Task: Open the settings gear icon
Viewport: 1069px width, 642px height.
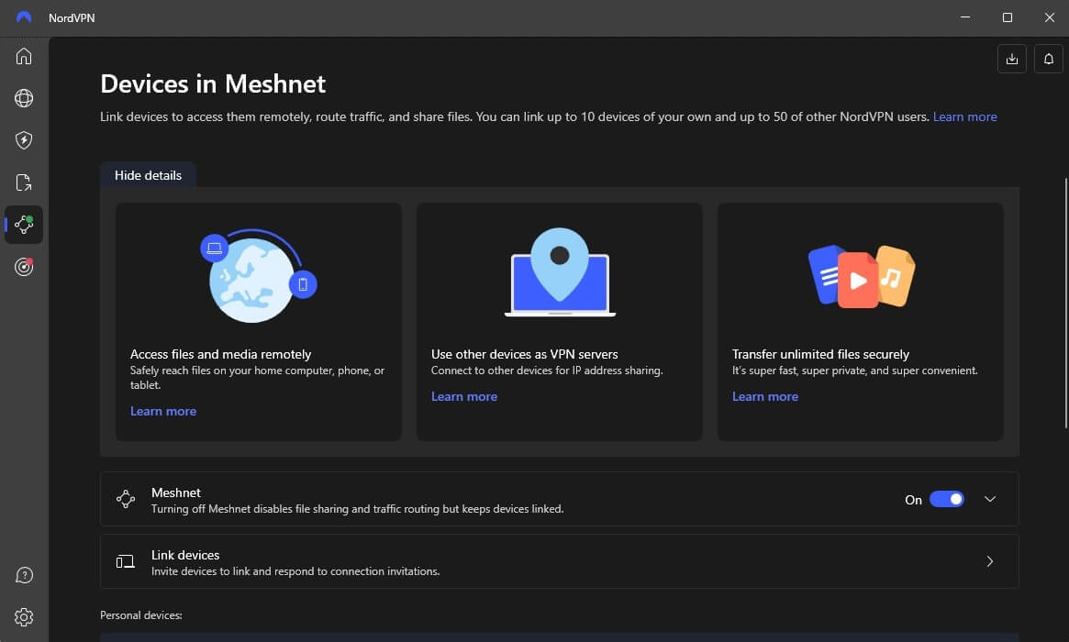Action: click(24, 617)
